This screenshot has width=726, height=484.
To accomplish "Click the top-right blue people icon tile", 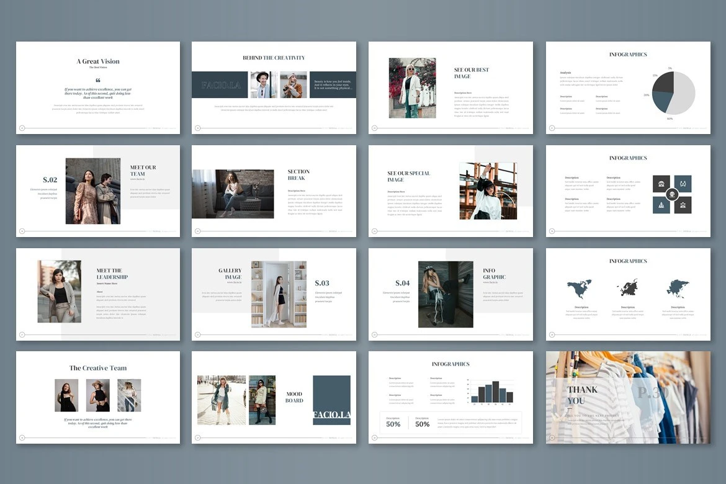I will tap(683, 184).
